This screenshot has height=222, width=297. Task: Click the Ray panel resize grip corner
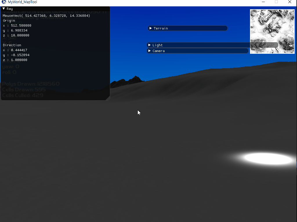click(x=108, y=98)
